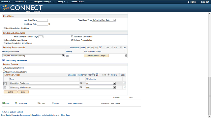Open relationship dropdown showing 'and'
211x118 pixels.
click(x=114, y=88)
